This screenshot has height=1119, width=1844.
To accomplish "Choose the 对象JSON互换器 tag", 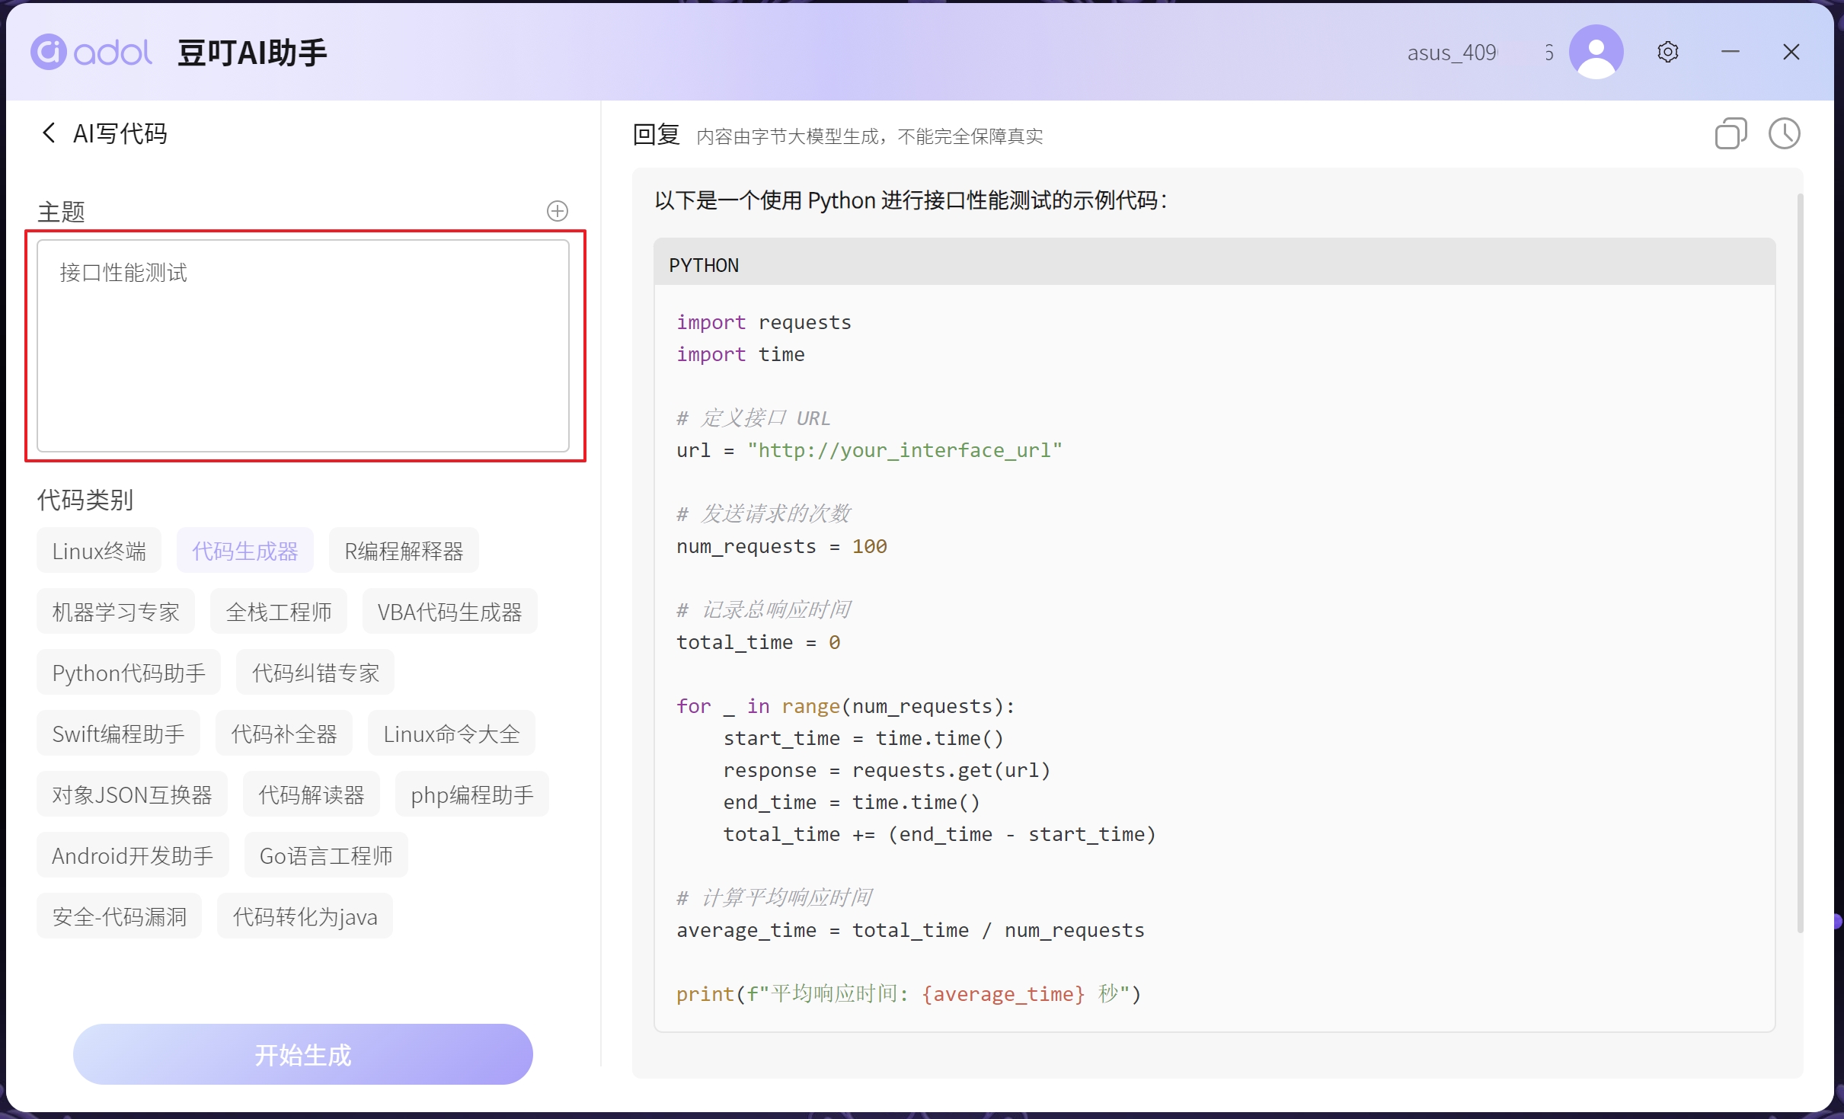I will 132,794.
